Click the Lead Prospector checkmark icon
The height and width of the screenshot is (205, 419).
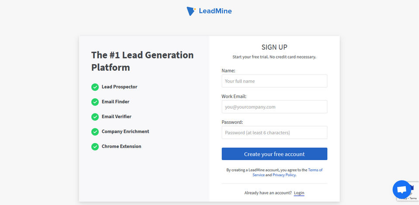[x=95, y=87]
